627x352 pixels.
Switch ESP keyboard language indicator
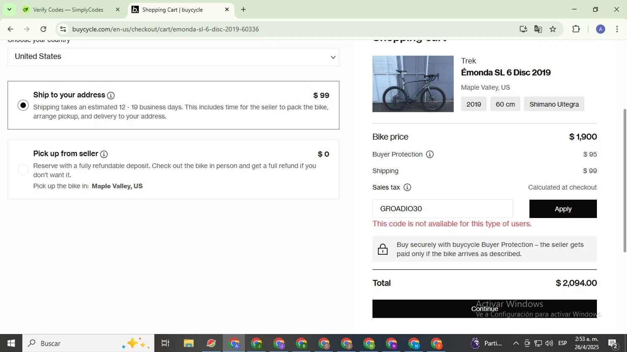[563, 343]
